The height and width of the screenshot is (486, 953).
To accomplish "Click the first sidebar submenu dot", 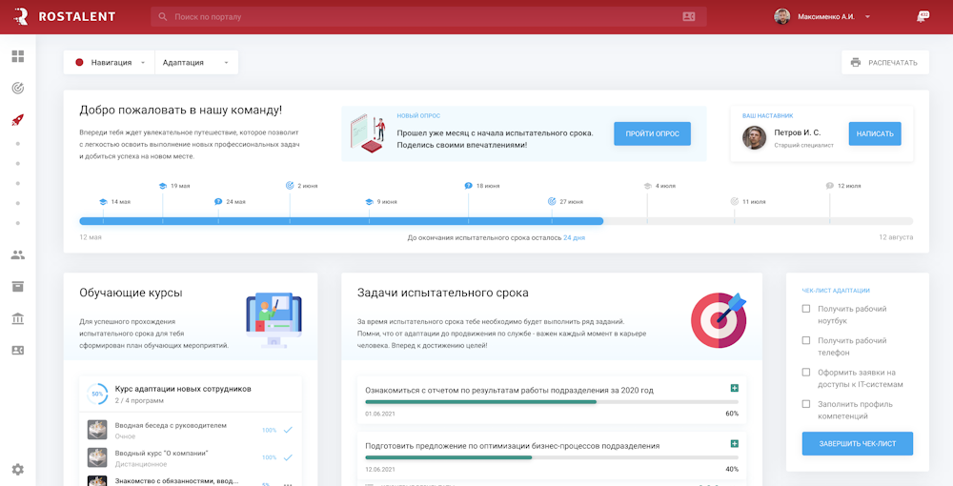I will [x=17, y=144].
